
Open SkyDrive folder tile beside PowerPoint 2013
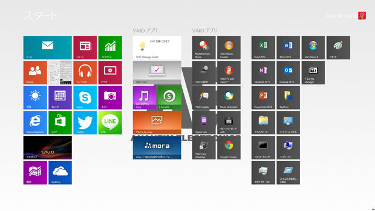pyautogui.click(x=288, y=98)
